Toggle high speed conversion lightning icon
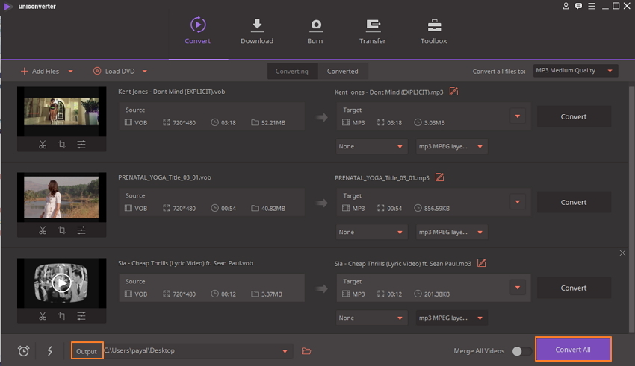The image size is (635, 366). pyautogui.click(x=50, y=350)
